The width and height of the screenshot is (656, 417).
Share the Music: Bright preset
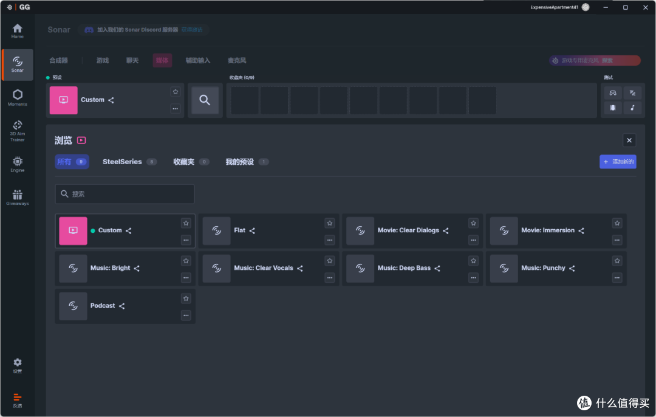pos(137,268)
